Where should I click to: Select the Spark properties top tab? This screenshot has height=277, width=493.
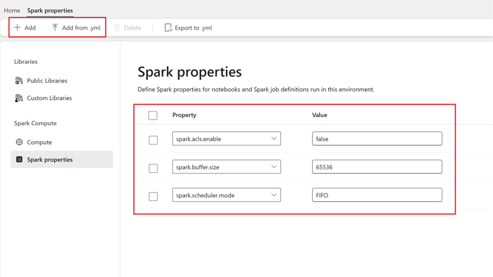(50, 10)
